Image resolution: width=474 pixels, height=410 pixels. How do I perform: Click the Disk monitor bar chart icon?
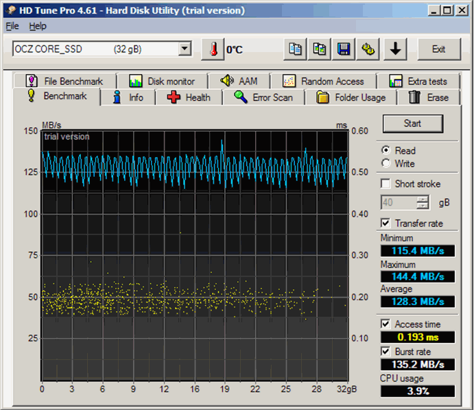point(135,81)
